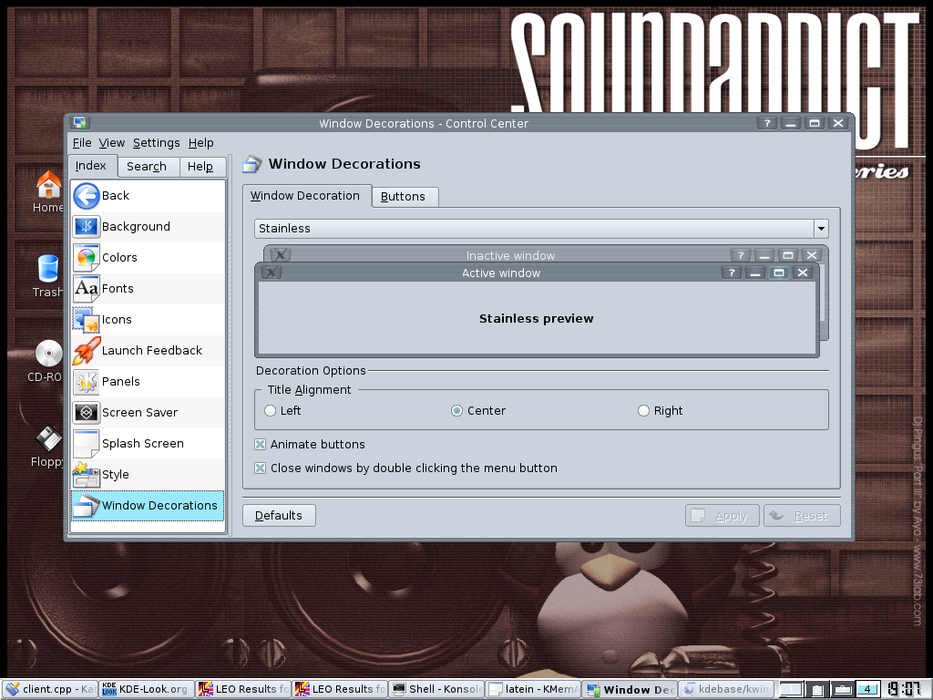933x700 pixels.
Task: Click the Home desktop icon
Action: tap(48, 184)
